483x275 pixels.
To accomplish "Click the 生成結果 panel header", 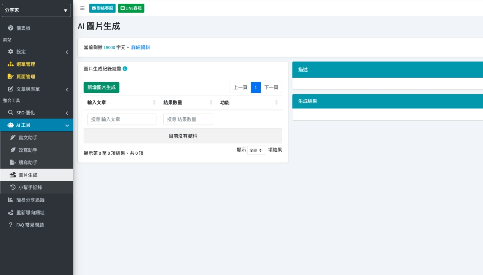I will click(x=388, y=101).
